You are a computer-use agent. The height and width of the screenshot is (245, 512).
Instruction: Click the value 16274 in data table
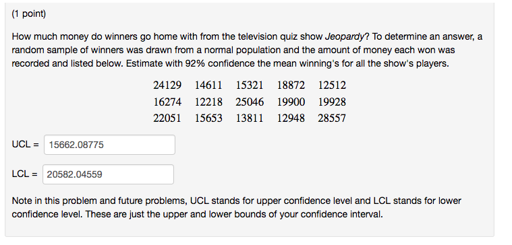pos(167,102)
